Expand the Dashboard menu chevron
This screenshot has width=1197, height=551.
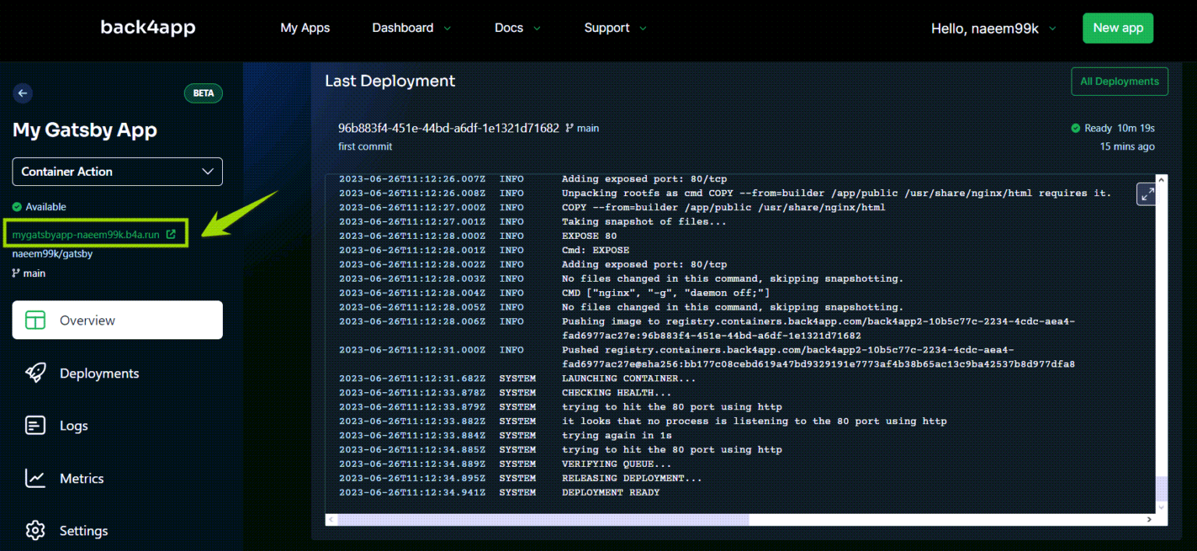(447, 28)
